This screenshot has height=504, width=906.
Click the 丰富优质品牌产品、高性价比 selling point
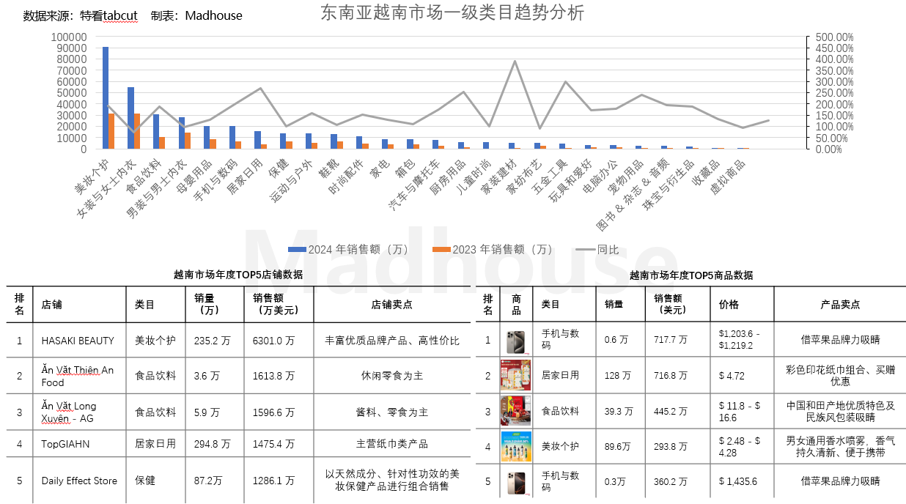point(392,340)
